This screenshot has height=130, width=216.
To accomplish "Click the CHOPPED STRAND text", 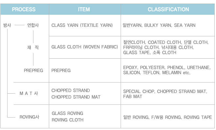I will (x=70, y=90).
